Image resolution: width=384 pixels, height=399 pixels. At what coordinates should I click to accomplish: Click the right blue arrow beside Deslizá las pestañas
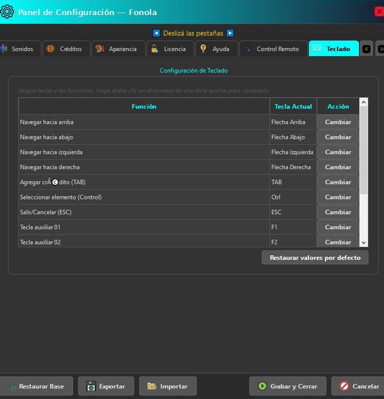pyautogui.click(x=230, y=33)
